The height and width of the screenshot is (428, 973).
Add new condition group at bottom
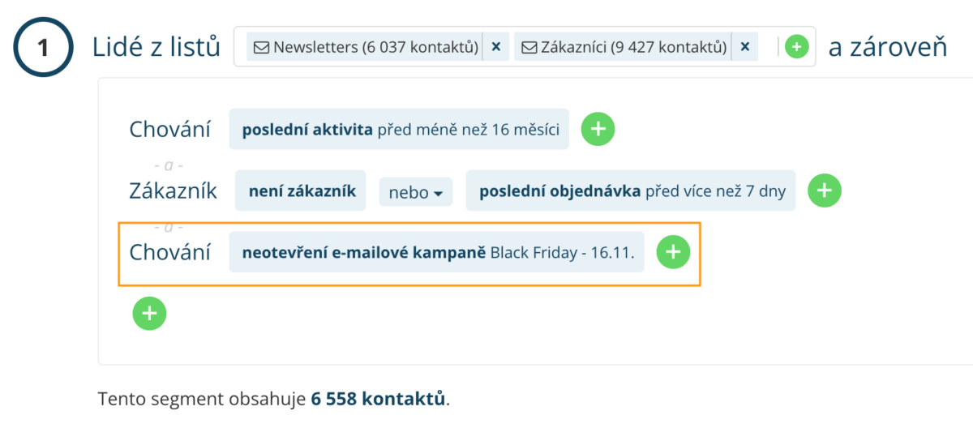coord(149,313)
